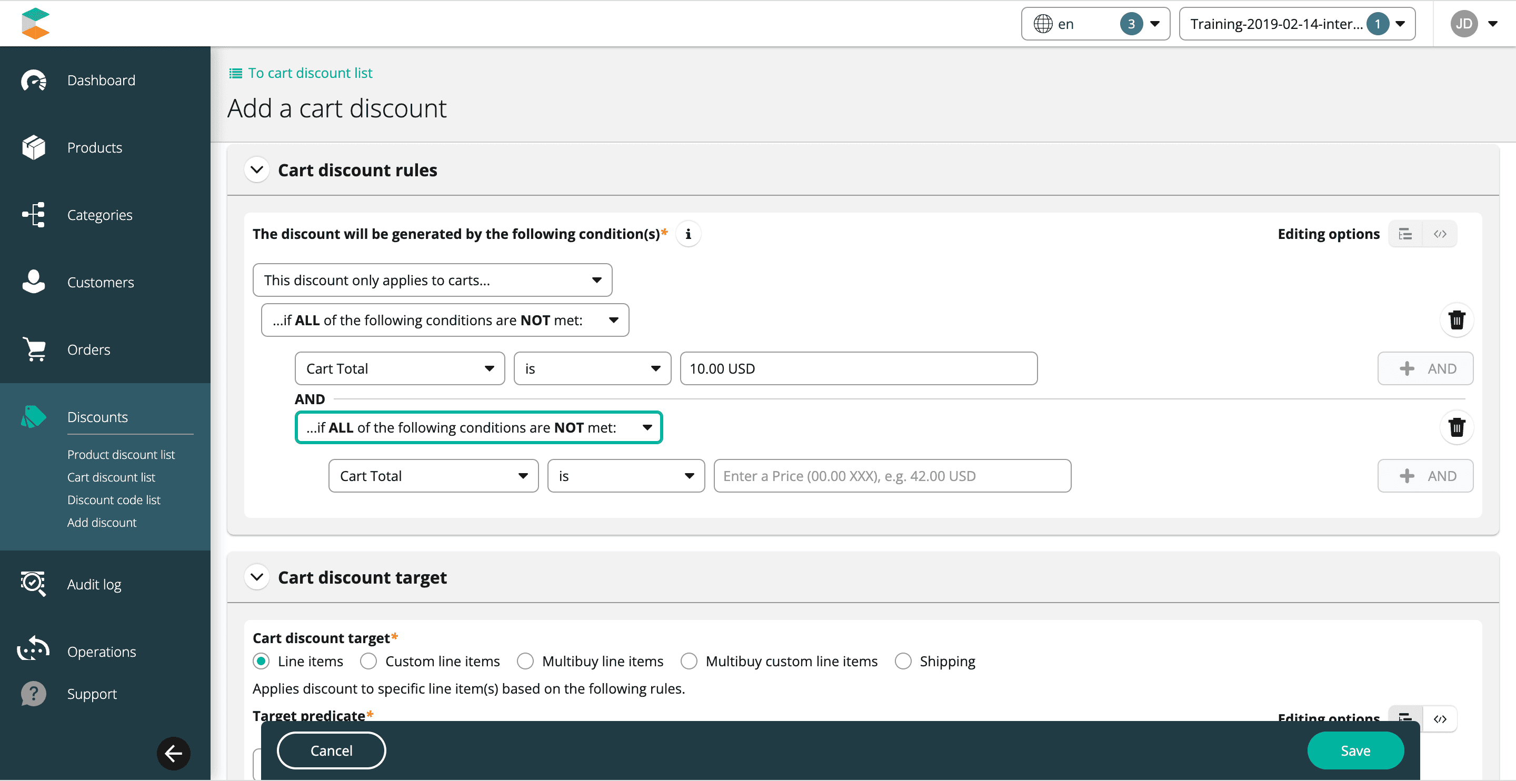
Task: Click the commercetools logo icon
Action: click(x=35, y=24)
